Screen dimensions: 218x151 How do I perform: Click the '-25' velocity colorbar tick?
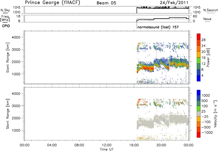205,116
